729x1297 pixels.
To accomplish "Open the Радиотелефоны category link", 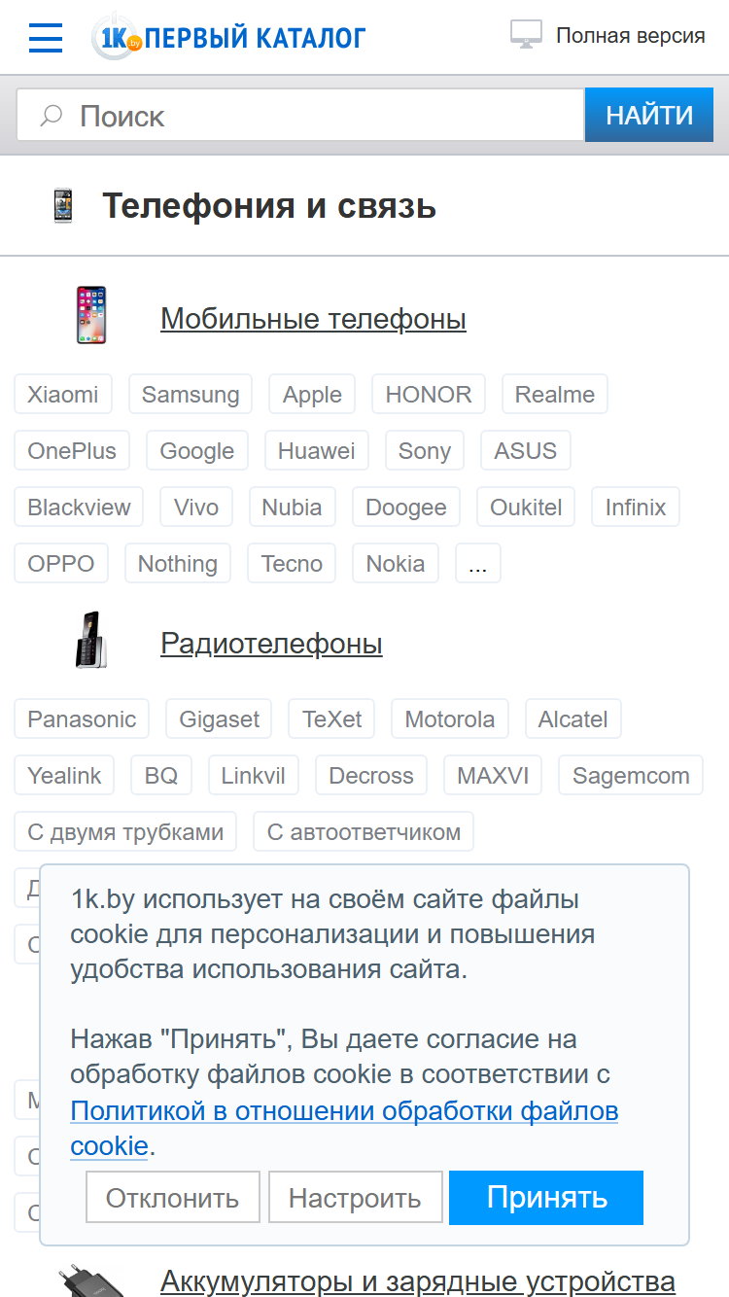I will coord(271,643).
